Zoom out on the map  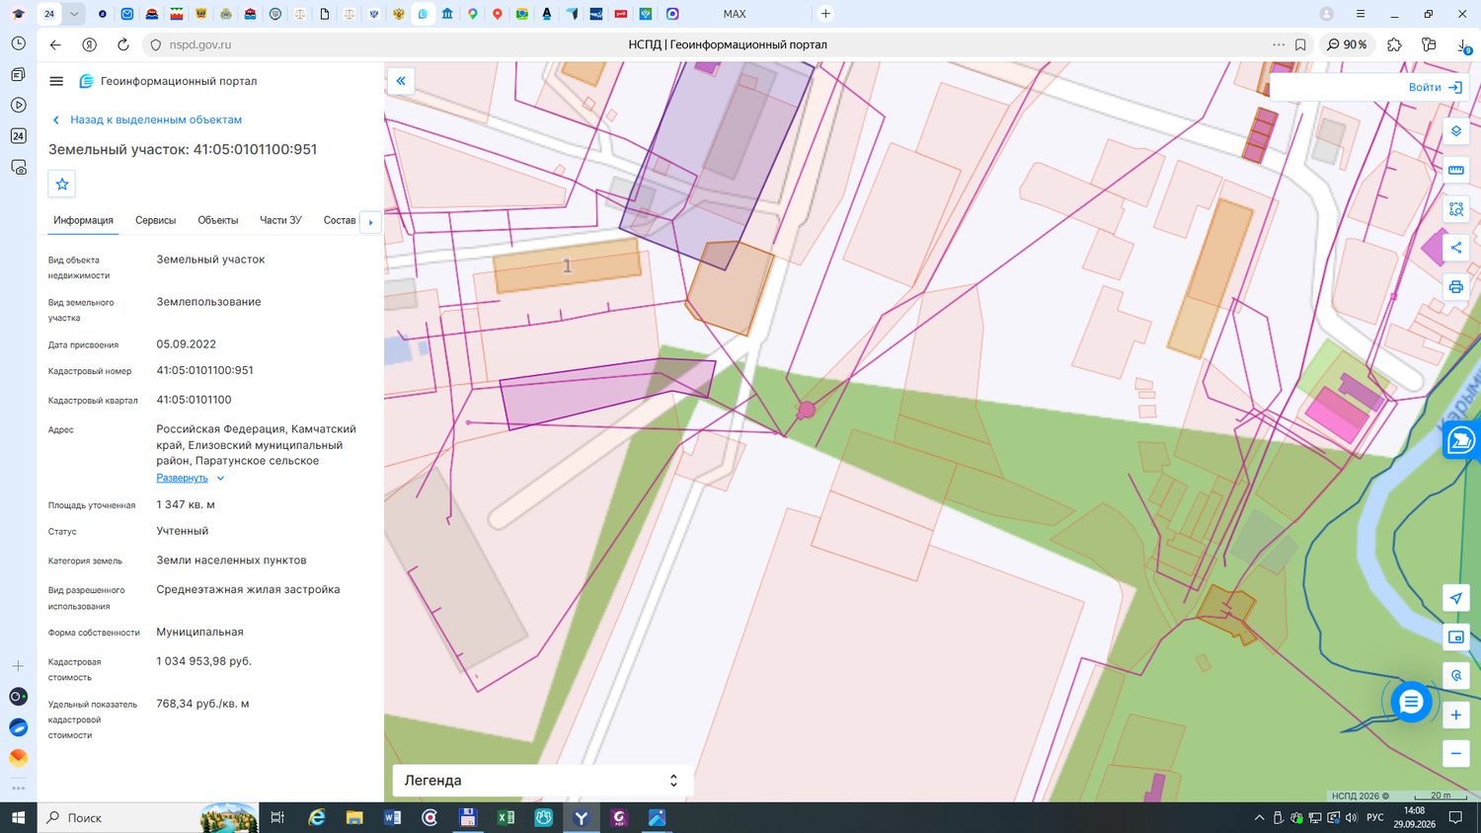click(x=1455, y=754)
